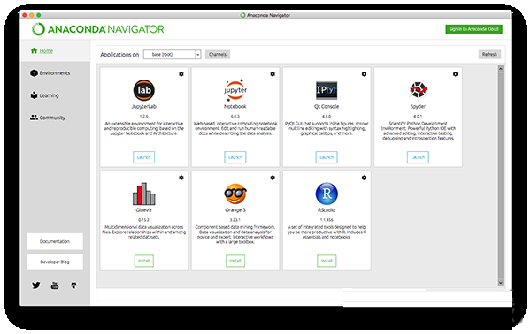The image size is (531, 334).
Task: Click the Spyder app icon
Action: [x=418, y=90]
